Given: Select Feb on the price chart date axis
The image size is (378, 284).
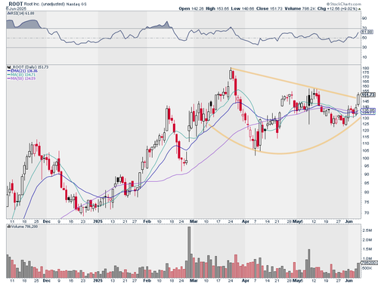Looking at the screenshot, I should pos(147,221).
